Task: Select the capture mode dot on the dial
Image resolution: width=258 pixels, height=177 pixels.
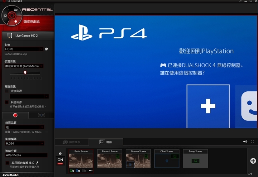Action: coord(16,21)
